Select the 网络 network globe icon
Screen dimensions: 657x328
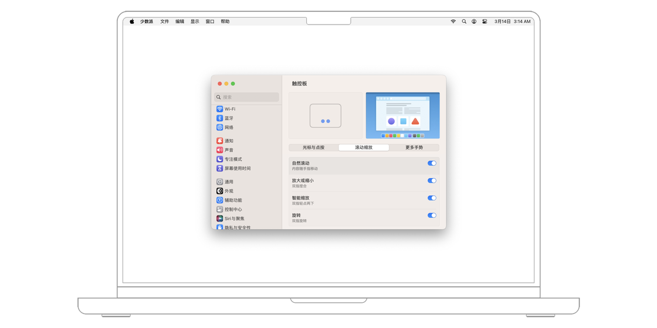pos(219,127)
